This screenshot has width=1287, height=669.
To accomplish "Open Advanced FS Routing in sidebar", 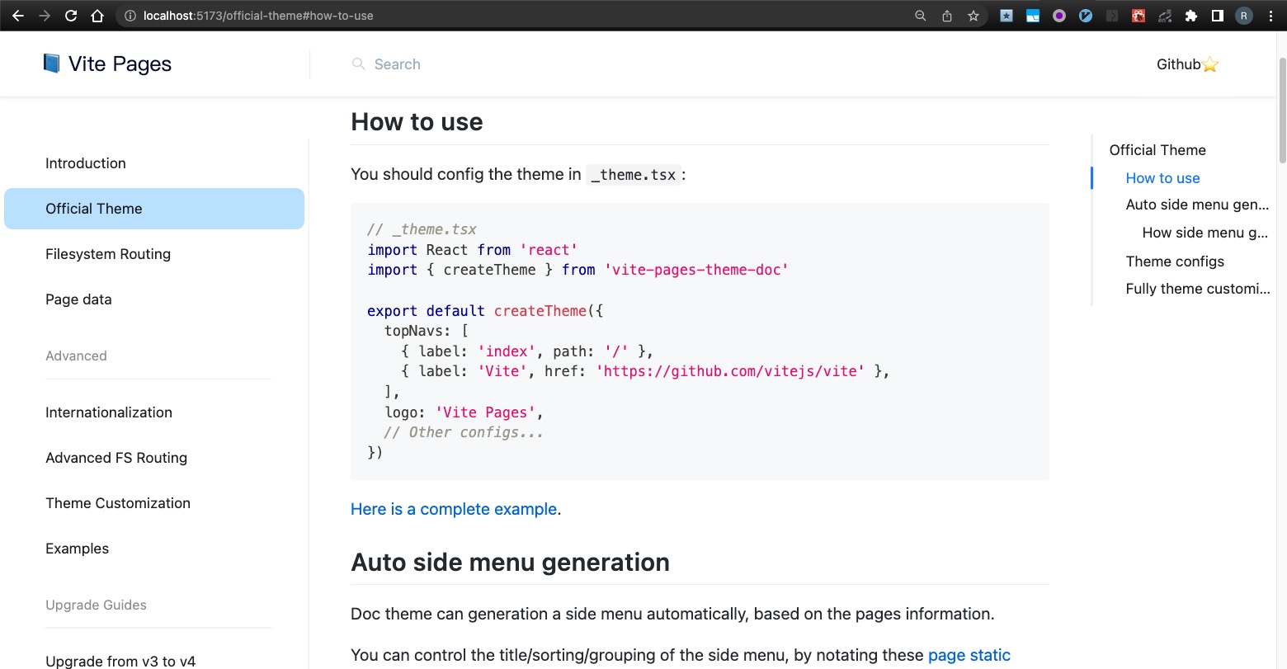I will pos(116,458).
